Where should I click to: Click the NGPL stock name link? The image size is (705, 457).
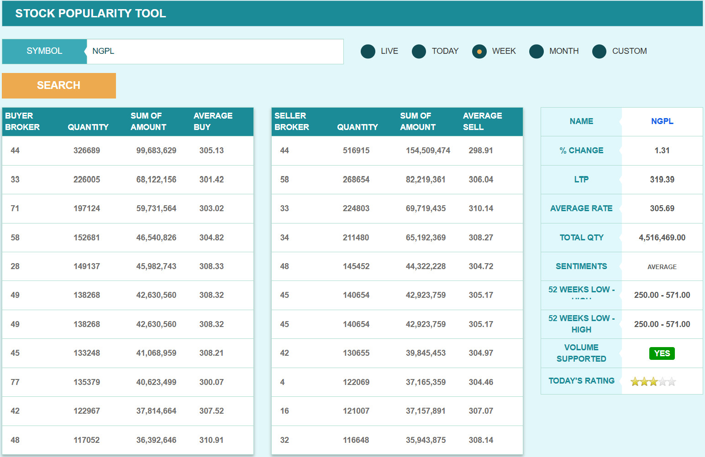coord(662,121)
